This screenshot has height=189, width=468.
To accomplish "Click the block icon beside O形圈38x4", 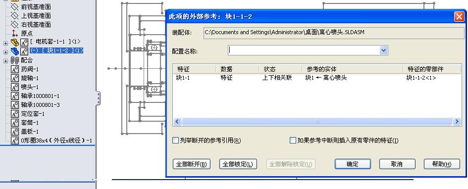I will coord(15,141).
